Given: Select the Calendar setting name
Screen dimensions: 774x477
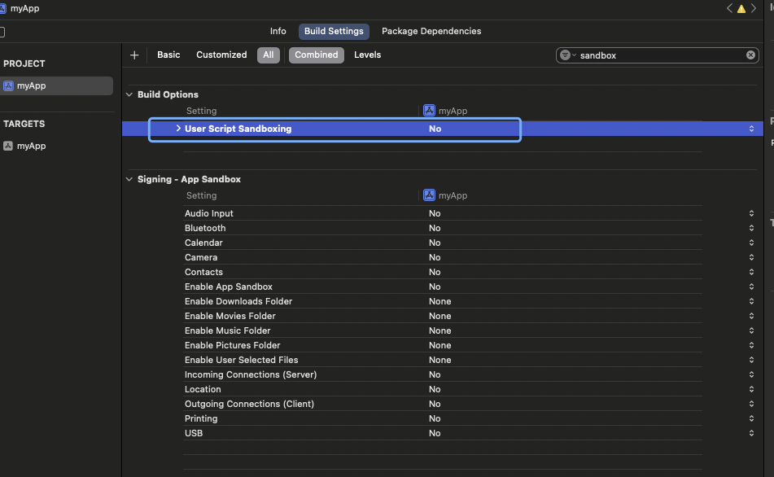Looking at the screenshot, I should click(203, 243).
